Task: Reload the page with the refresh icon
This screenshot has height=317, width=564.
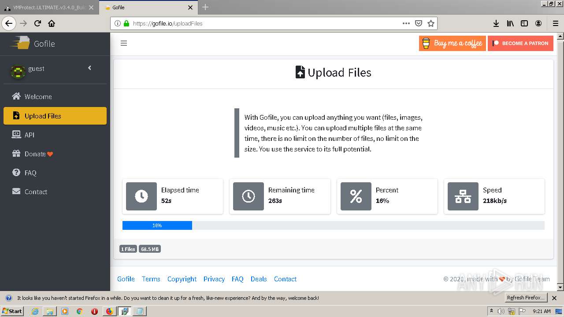Action: 37,23
